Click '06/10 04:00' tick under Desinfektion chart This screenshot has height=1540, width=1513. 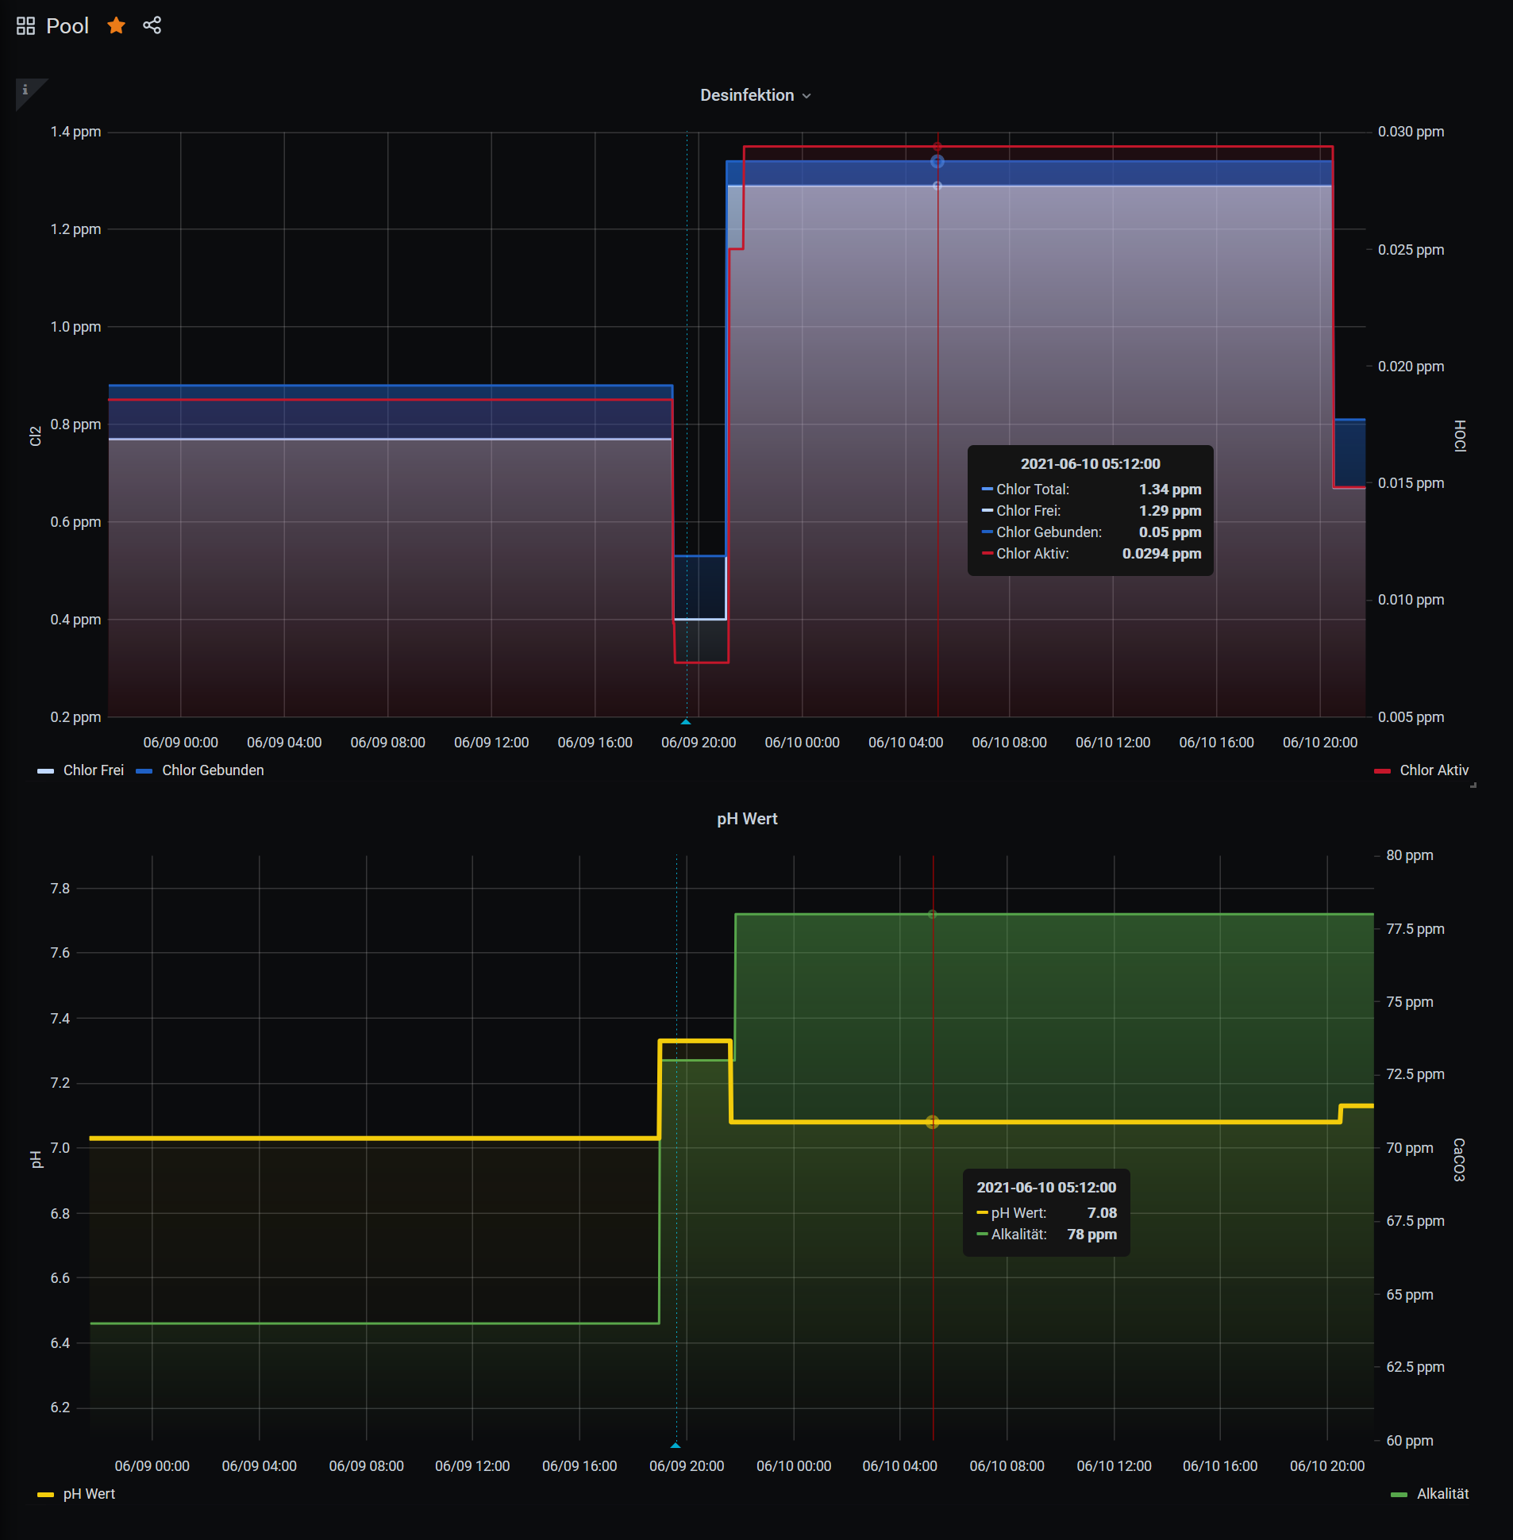(x=906, y=743)
